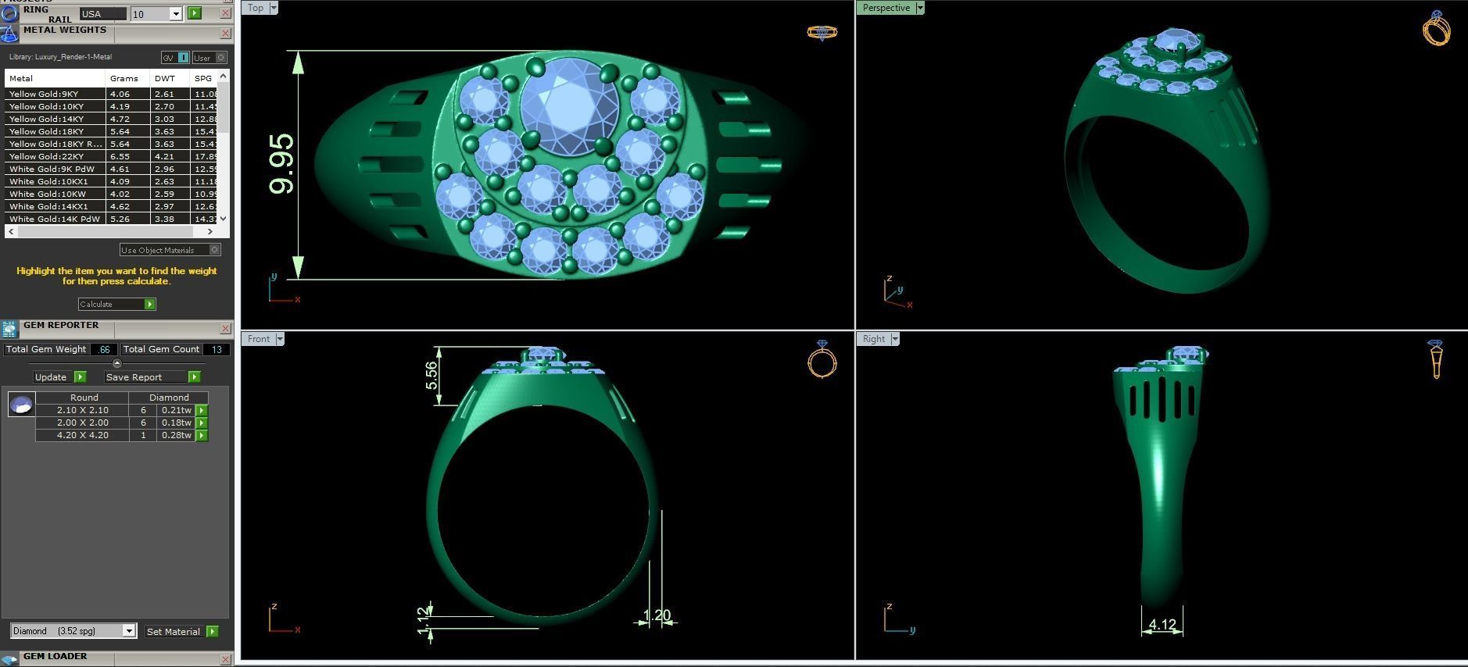The height and width of the screenshot is (667, 1468).
Task: Select the Yellow Gold:9KY row
Action: point(111,94)
